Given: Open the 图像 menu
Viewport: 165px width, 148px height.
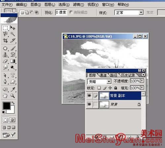Looking at the screenshot, I should pyautogui.click(x=36, y=5).
